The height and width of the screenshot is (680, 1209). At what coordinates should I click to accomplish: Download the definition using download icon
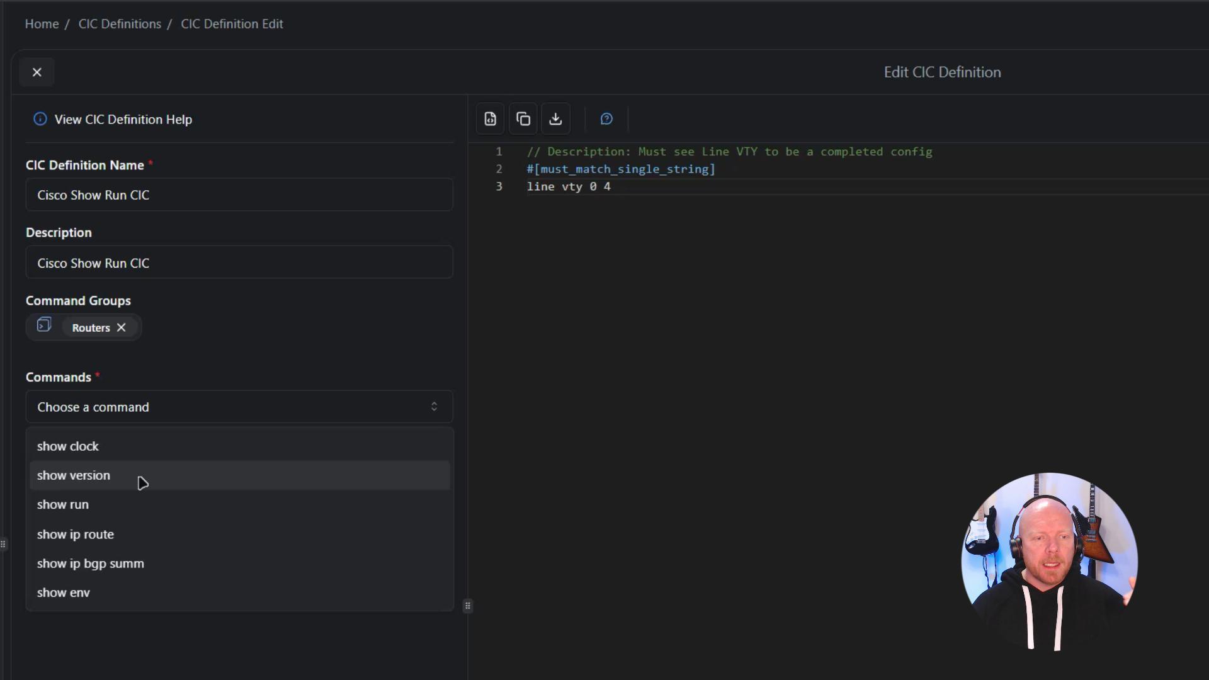point(555,119)
